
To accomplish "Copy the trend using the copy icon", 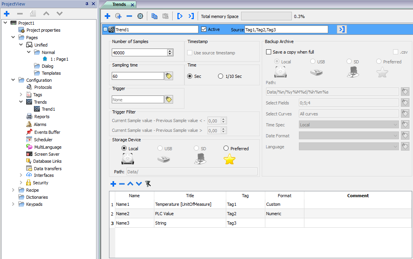I will [154, 16].
